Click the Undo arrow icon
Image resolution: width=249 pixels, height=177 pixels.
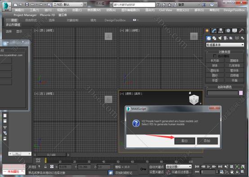coord(32,5)
